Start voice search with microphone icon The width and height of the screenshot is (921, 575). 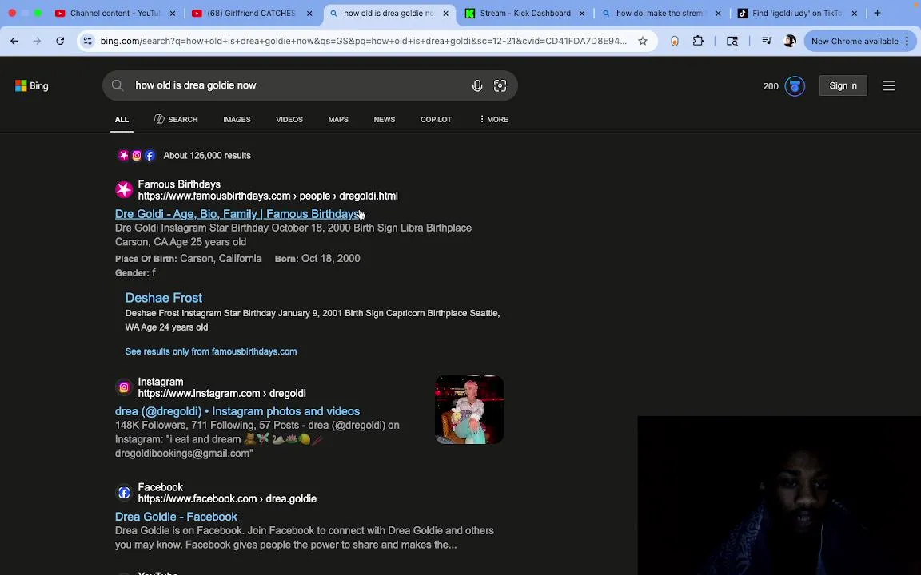click(477, 85)
